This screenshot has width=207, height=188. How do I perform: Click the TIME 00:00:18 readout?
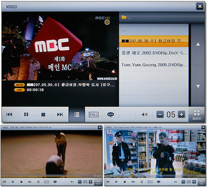tap(35, 90)
